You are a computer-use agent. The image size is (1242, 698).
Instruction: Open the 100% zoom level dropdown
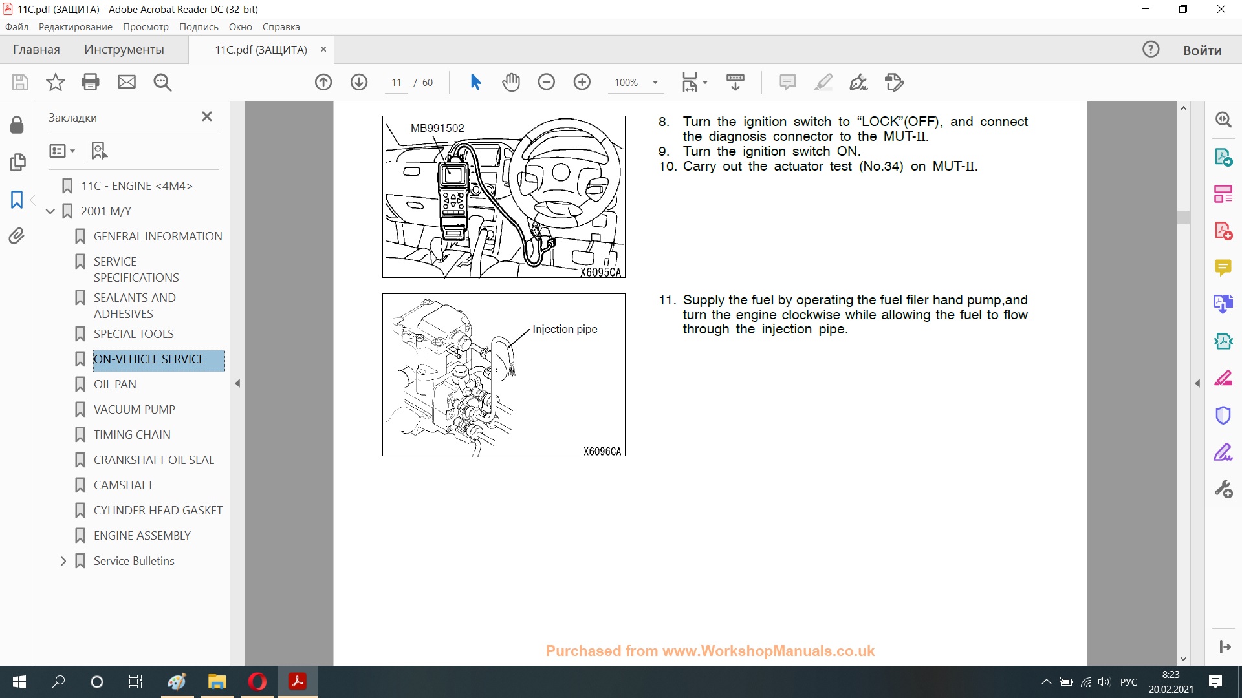(655, 83)
